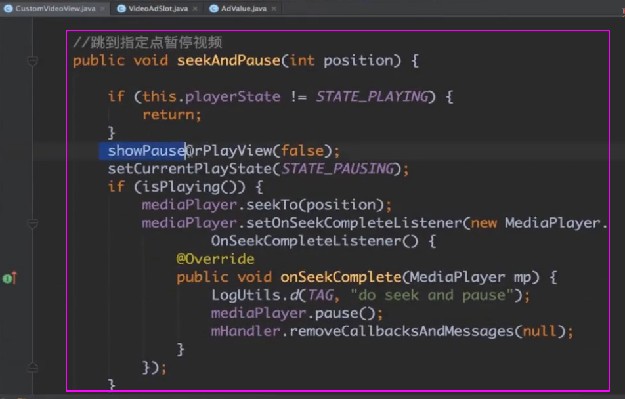Click the STATE_PAUSING argument
The width and height of the screenshot is (625, 399).
click(337, 169)
